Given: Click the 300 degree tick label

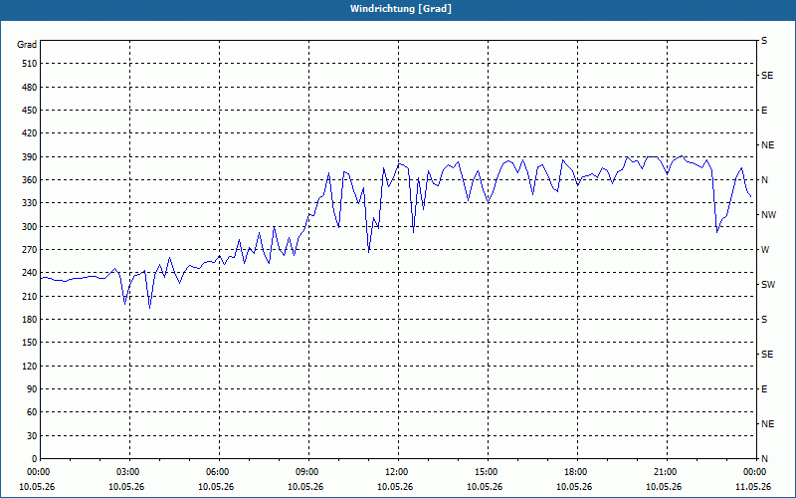Looking at the screenshot, I should click(30, 226).
